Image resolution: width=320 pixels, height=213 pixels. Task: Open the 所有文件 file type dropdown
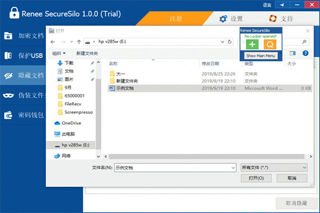274,167
